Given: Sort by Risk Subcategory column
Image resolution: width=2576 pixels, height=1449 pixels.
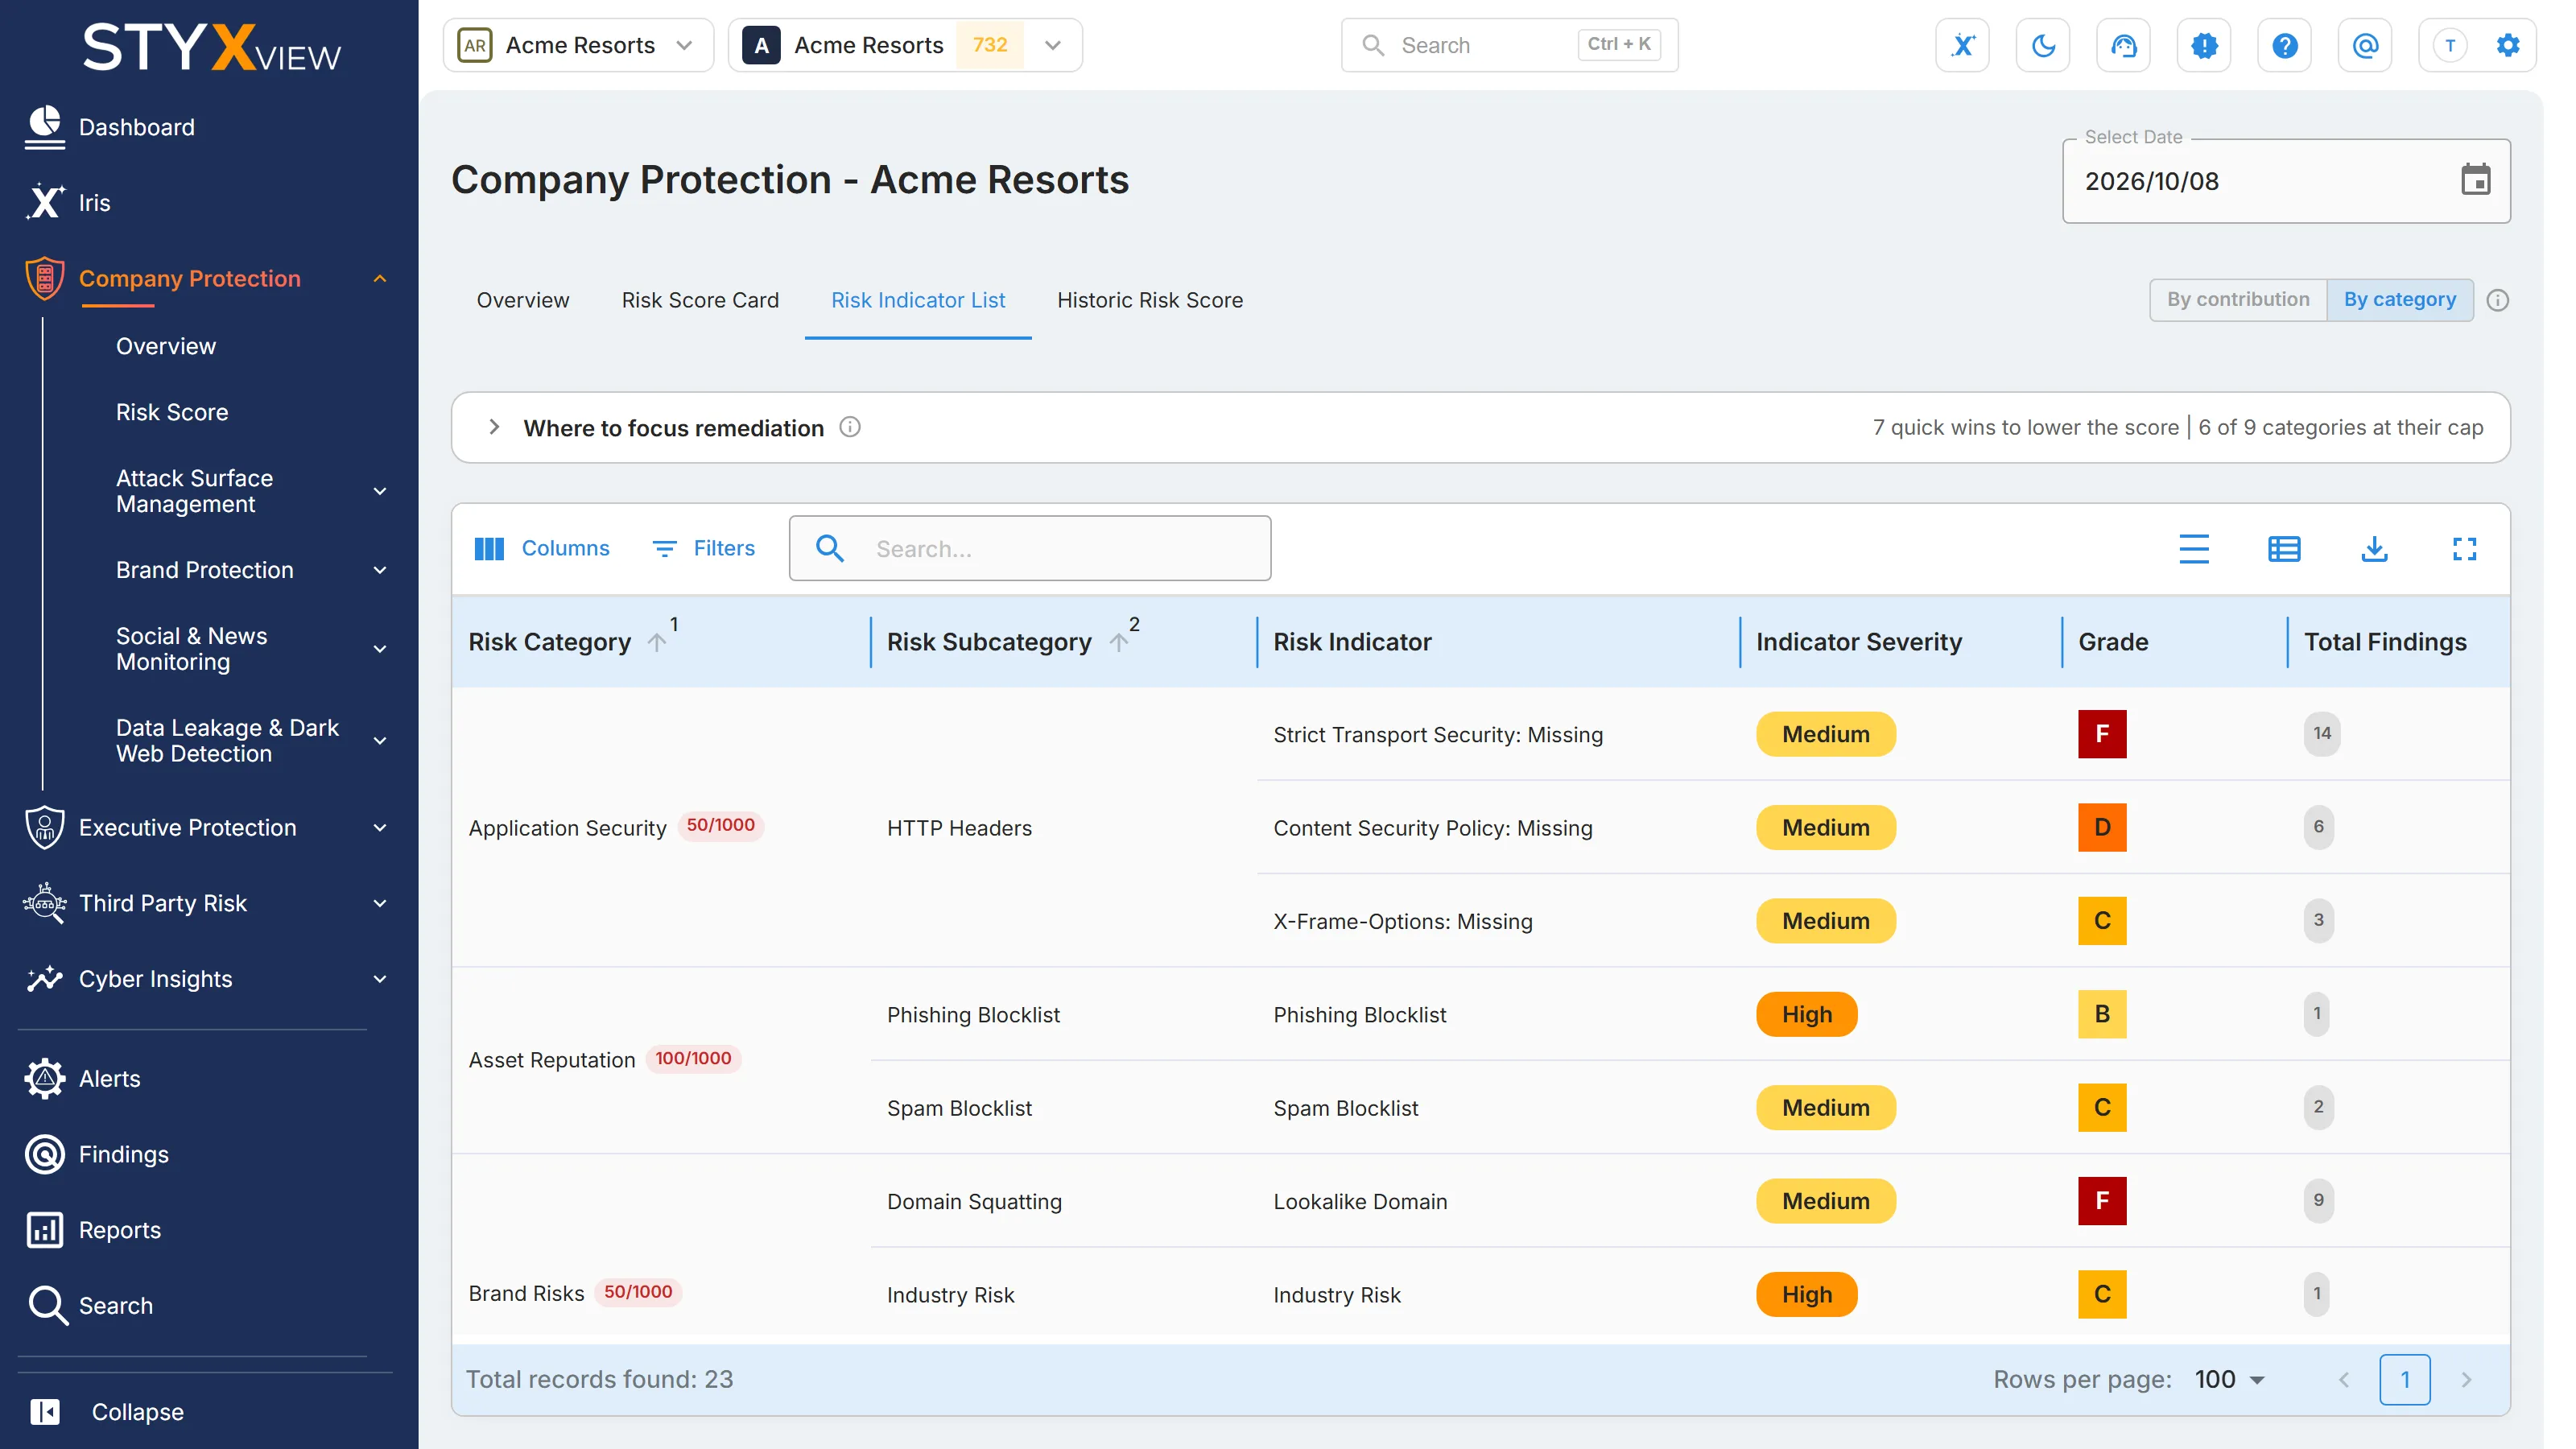Looking at the screenshot, I should click(988, 641).
